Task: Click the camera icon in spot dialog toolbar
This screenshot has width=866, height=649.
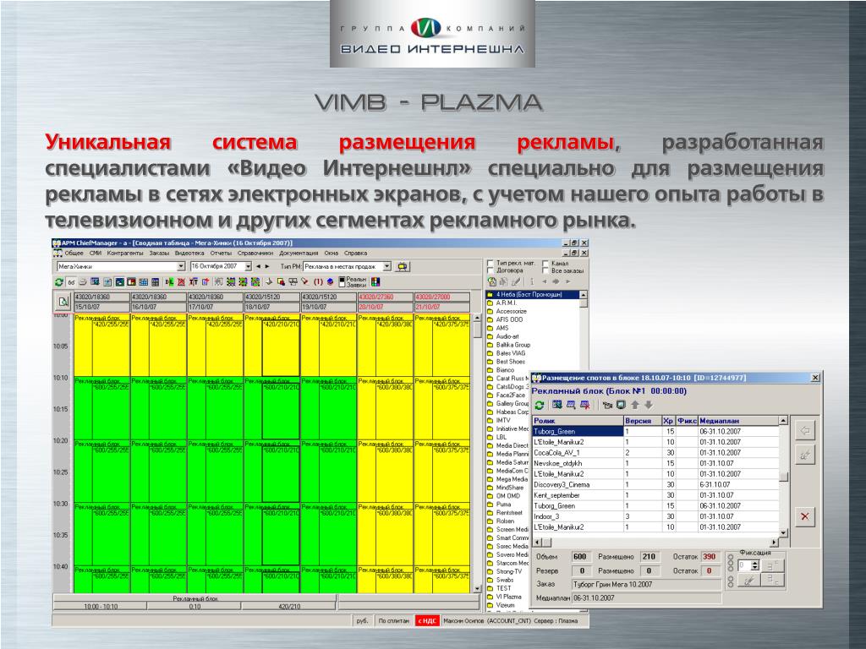Action: (x=608, y=405)
